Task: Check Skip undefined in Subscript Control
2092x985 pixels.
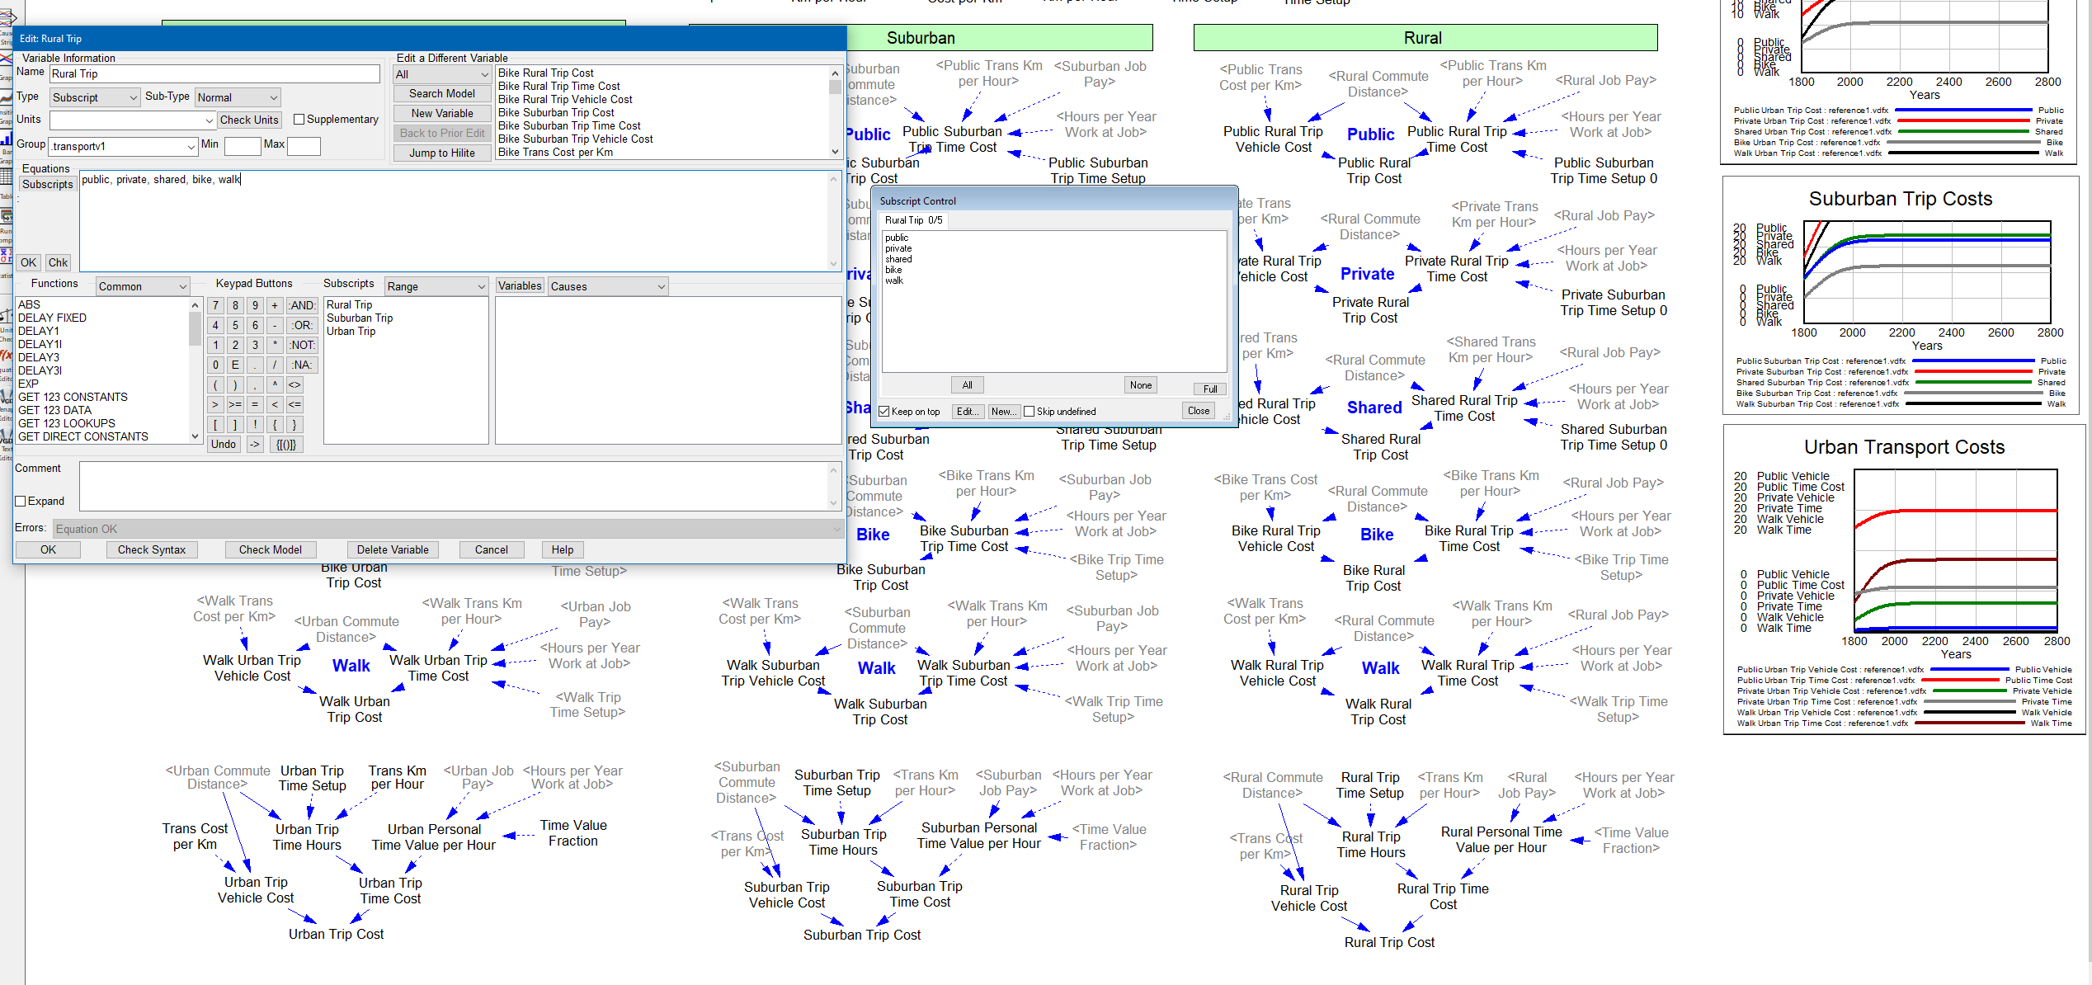Action: tap(1029, 412)
